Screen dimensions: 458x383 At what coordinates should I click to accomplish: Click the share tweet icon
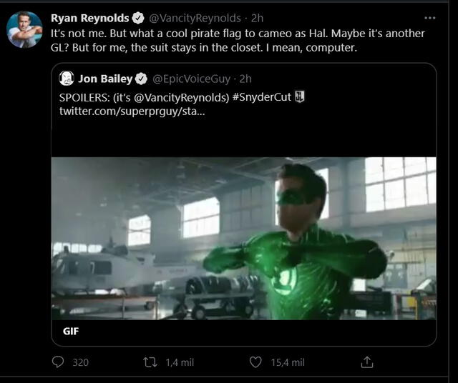click(x=367, y=362)
